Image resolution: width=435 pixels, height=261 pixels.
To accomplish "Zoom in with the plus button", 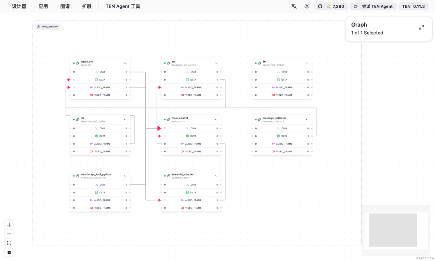I will 9,225.
